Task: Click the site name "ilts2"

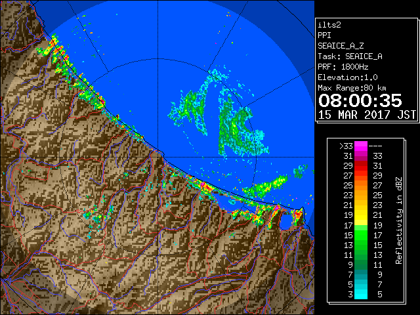Action: [x=329, y=25]
